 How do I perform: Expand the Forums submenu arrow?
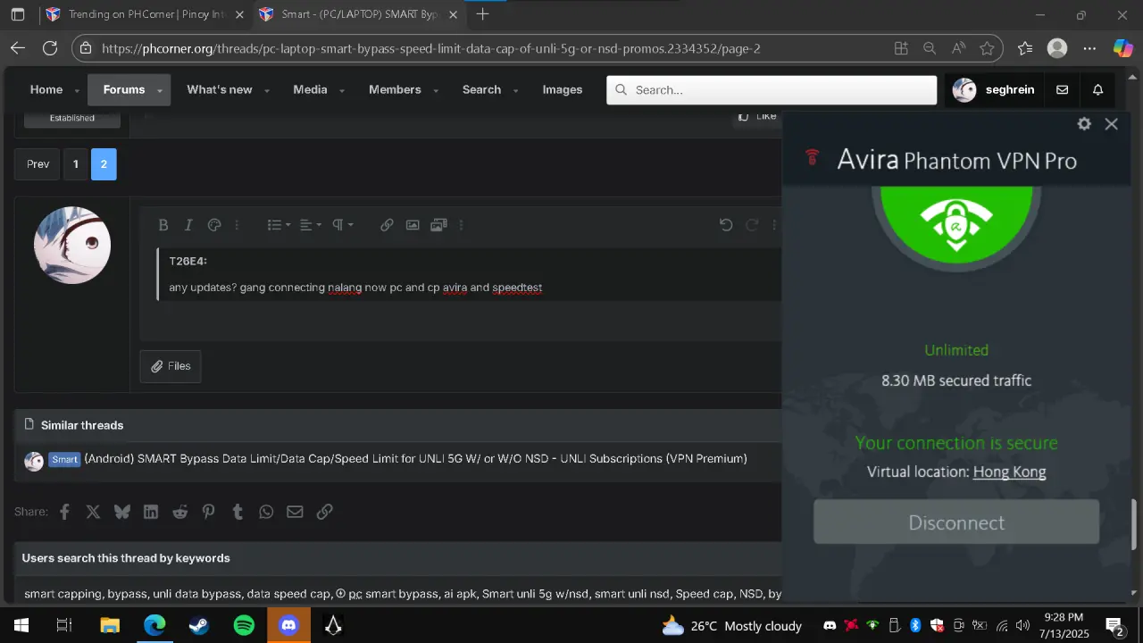coord(160,91)
